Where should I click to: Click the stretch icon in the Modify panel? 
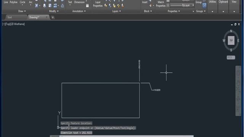pos(45,6)
